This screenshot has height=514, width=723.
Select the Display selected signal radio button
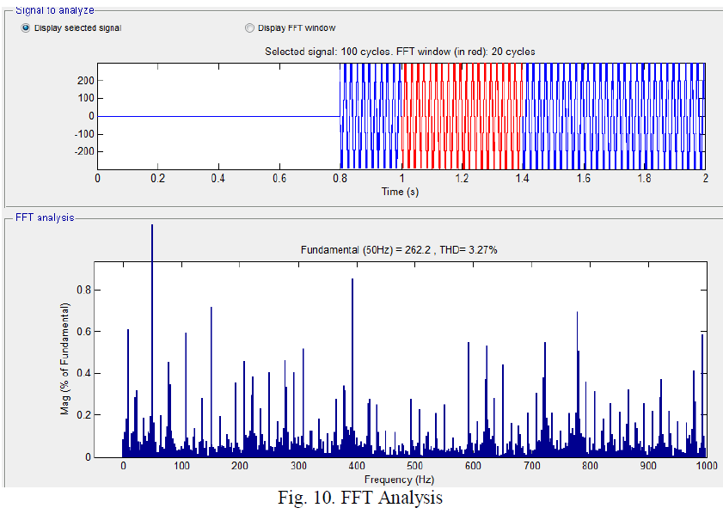[x=26, y=28]
